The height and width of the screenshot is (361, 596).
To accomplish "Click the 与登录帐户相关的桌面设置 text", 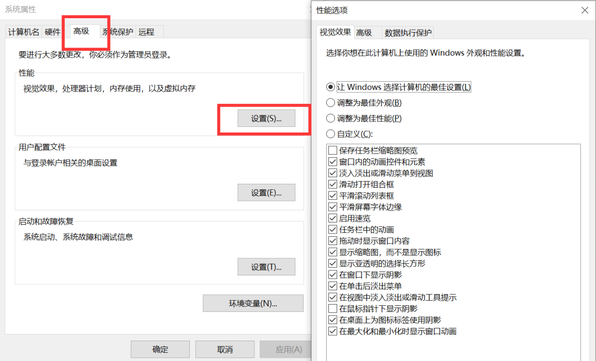I will (70, 163).
